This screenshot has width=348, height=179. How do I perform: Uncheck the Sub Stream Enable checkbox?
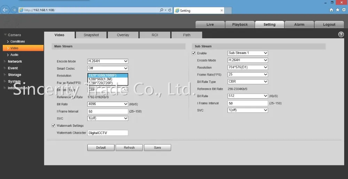(193, 53)
